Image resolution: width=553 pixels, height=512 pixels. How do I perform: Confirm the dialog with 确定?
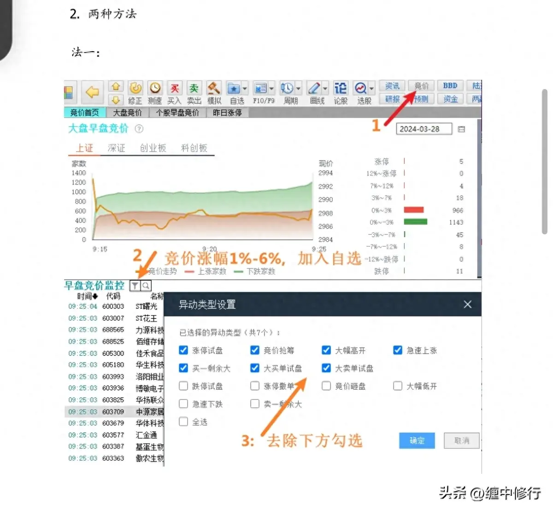(x=417, y=441)
